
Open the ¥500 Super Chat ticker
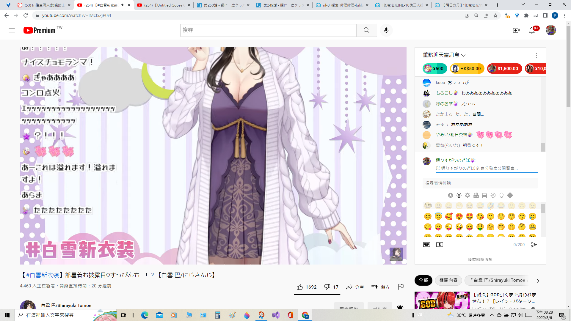(x=435, y=69)
